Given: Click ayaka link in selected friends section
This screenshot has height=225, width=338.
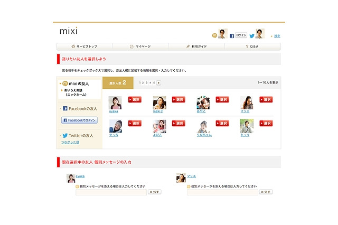Looking at the screenshot, I should (x=80, y=176).
